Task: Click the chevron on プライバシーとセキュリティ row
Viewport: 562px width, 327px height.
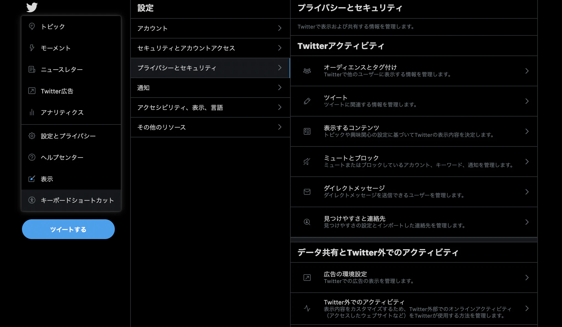Action: [280, 68]
